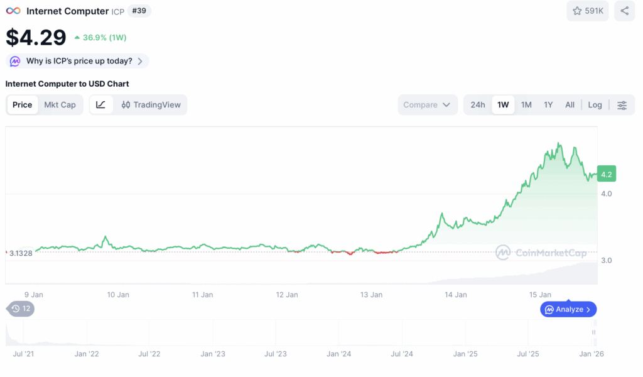Select the line chart view icon
Viewport: 643px width, 377px height.
(101, 104)
